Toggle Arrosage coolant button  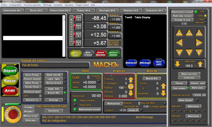[54, 100]
